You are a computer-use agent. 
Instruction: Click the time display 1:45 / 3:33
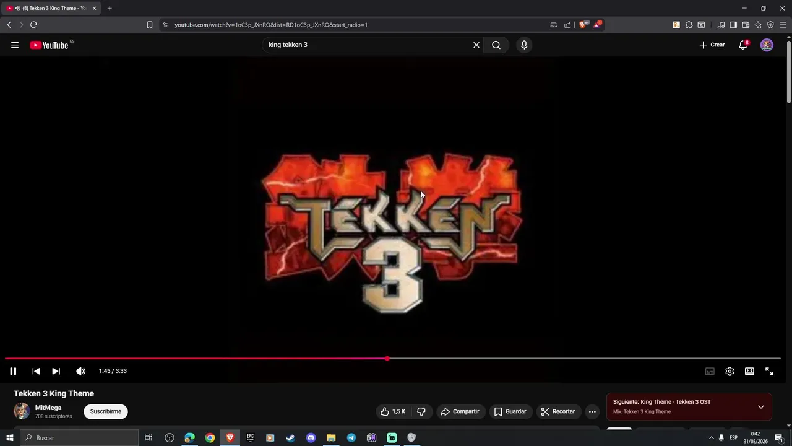point(113,371)
